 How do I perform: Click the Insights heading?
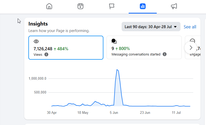[x=38, y=24]
